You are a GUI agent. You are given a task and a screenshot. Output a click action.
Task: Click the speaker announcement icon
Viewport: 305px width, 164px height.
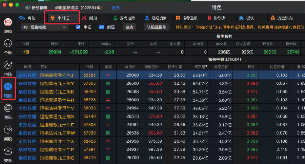[28, 7]
